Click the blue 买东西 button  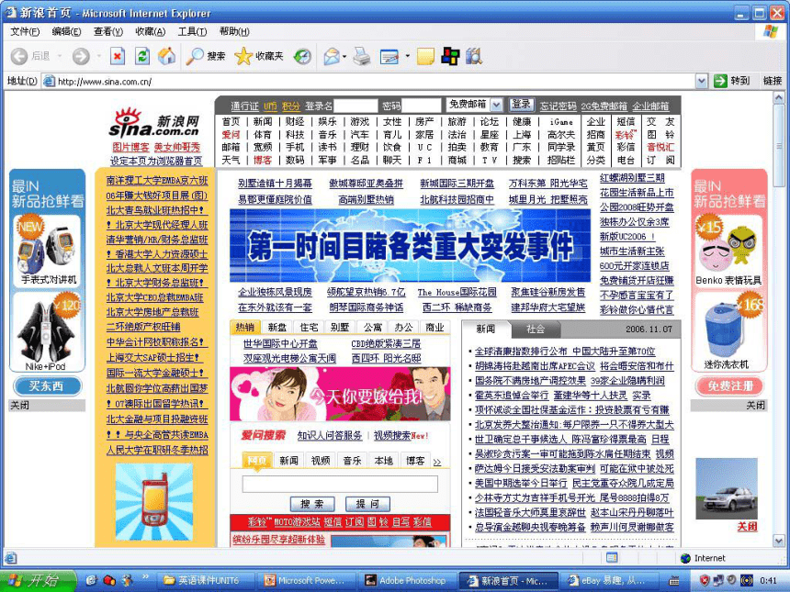47,386
